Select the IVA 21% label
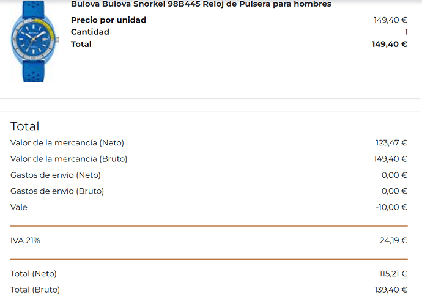This screenshot has width=422, height=300. (25, 241)
